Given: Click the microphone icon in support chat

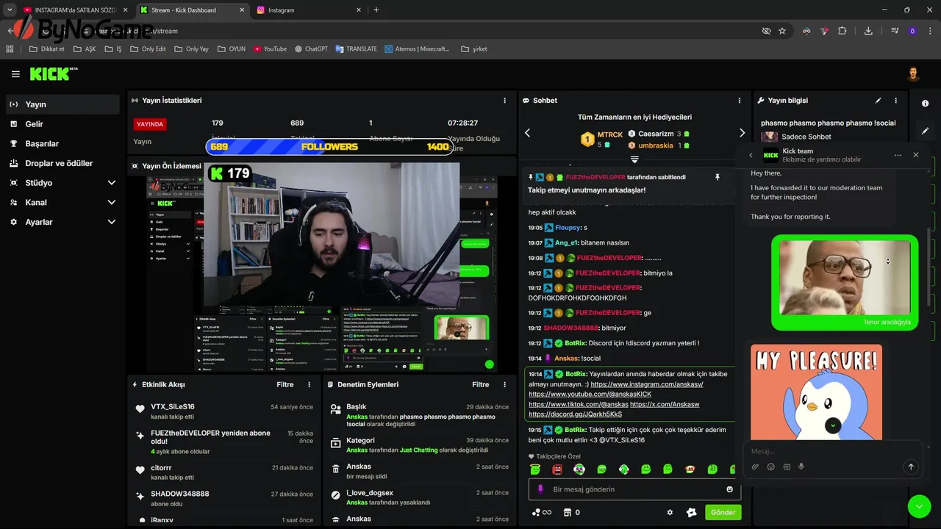Looking at the screenshot, I should tap(801, 467).
